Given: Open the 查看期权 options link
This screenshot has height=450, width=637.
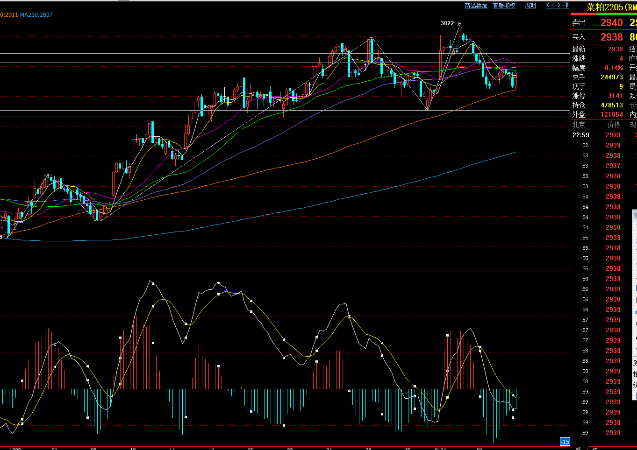Looking at the screenshot, I should (x=504, y=6).
